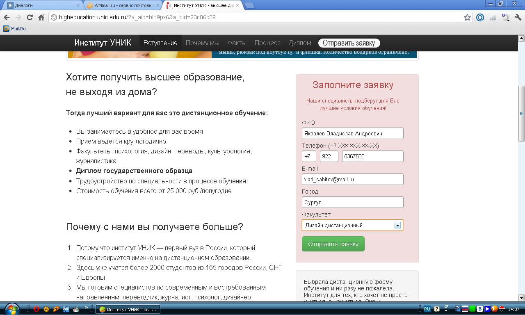
Task: Click the promo banner image at top
Action: 242,55
